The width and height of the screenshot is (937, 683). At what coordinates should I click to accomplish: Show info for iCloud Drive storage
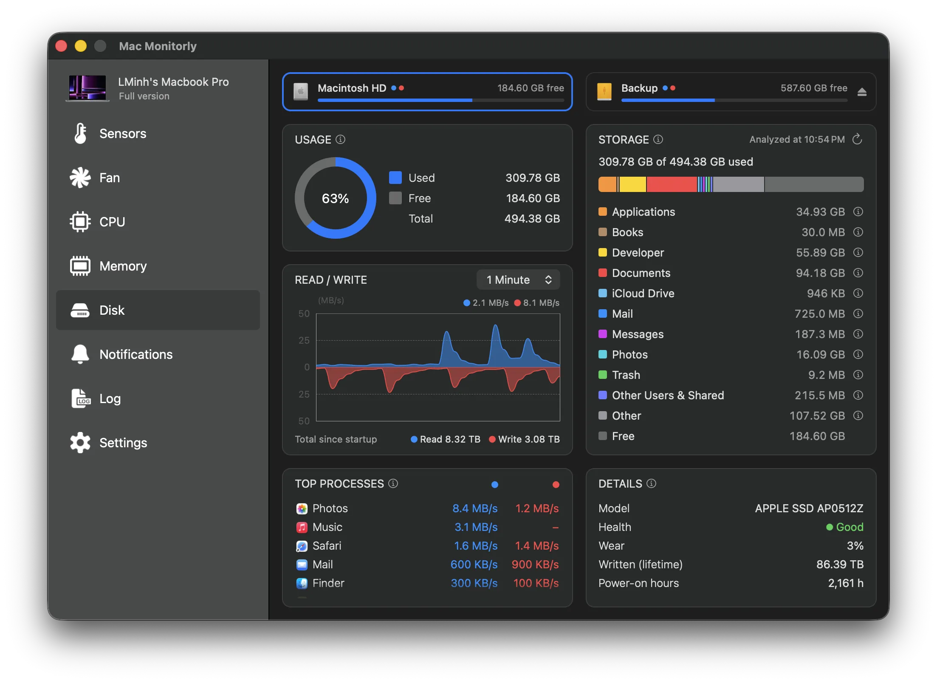tap(858, 293)
